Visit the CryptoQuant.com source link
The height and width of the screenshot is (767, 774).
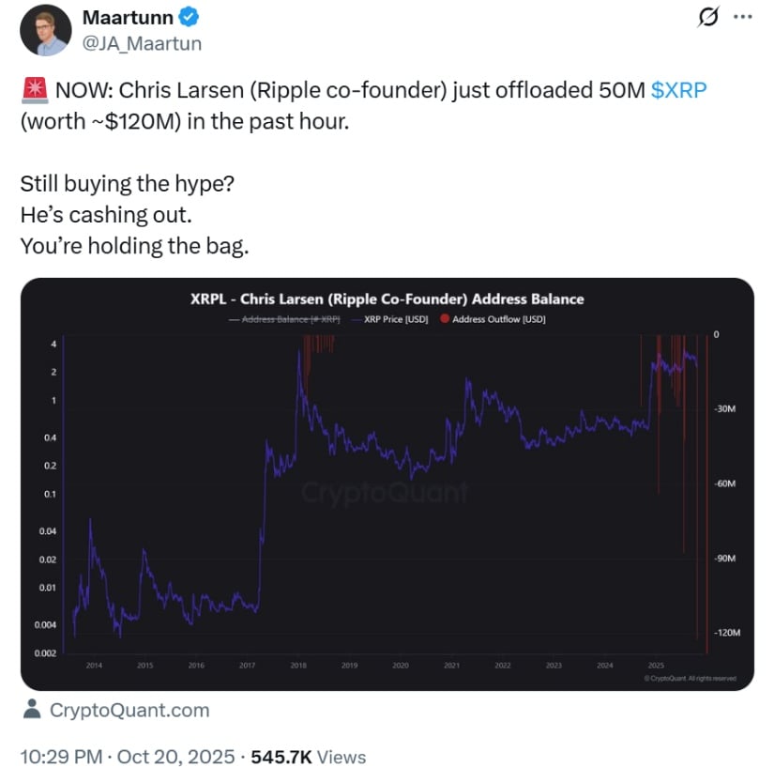(x=129, y=711)
